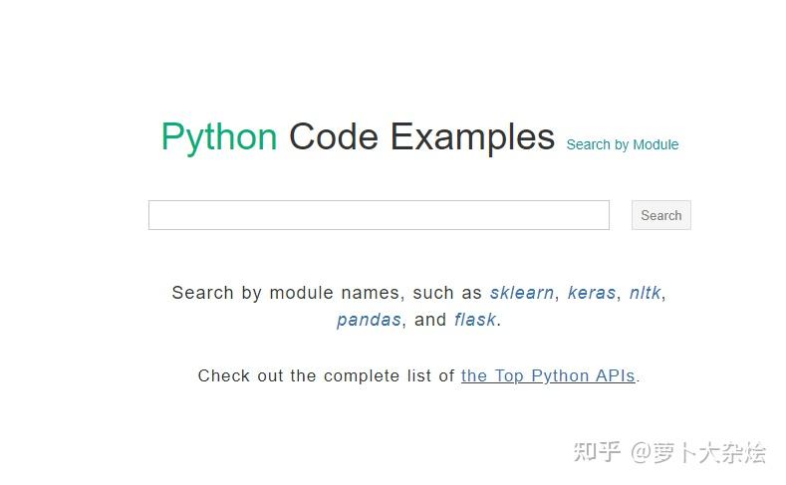
Task: Select the nltk module link
Action: (x=645, y=293)
